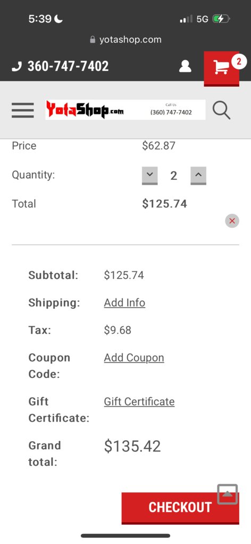Click the Add Coupon link

click(x=134, y=358)
